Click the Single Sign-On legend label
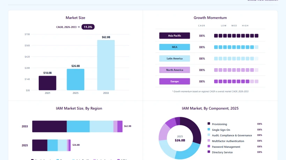This screenshot has height=160, width=286. pyautogui.click(x=221, y=130)
